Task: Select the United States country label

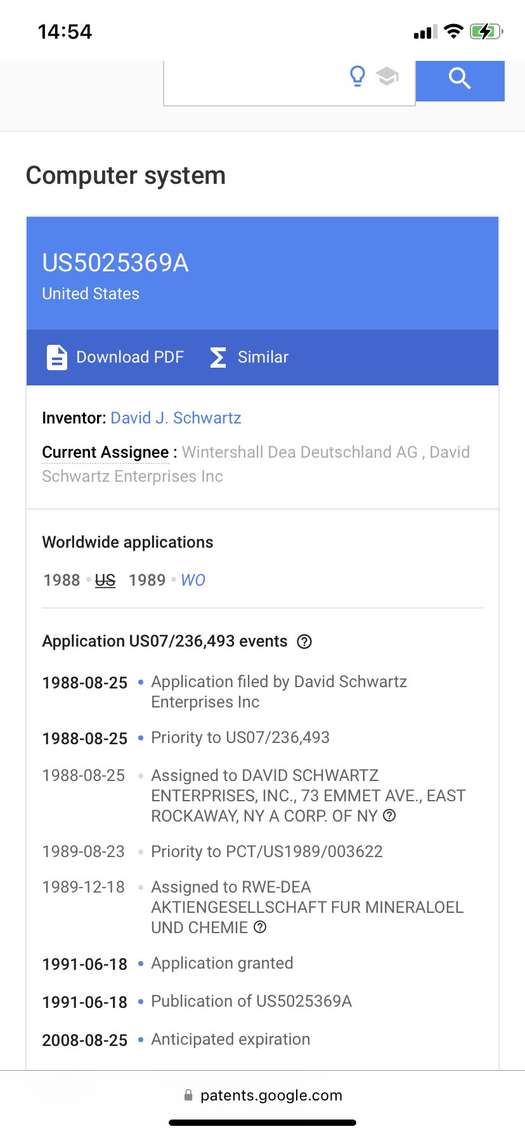Action: 91,294
